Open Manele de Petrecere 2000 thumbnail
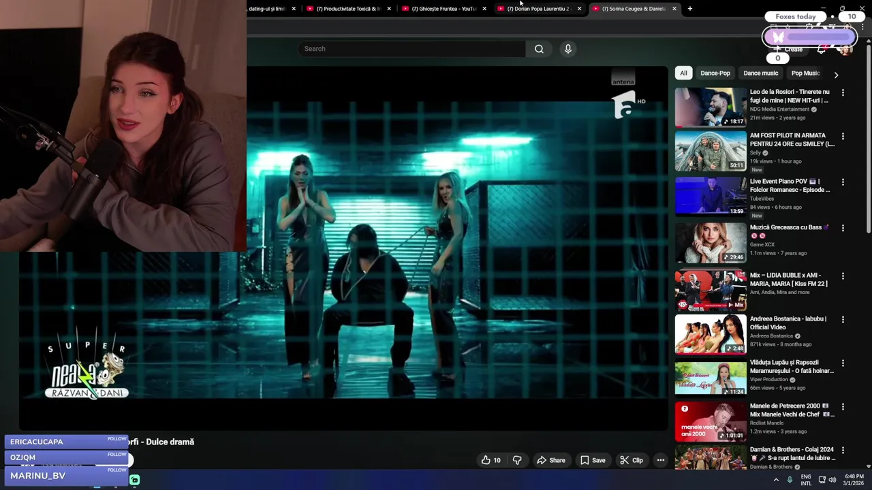The image size is (872, 490). [x=711, y=421]
